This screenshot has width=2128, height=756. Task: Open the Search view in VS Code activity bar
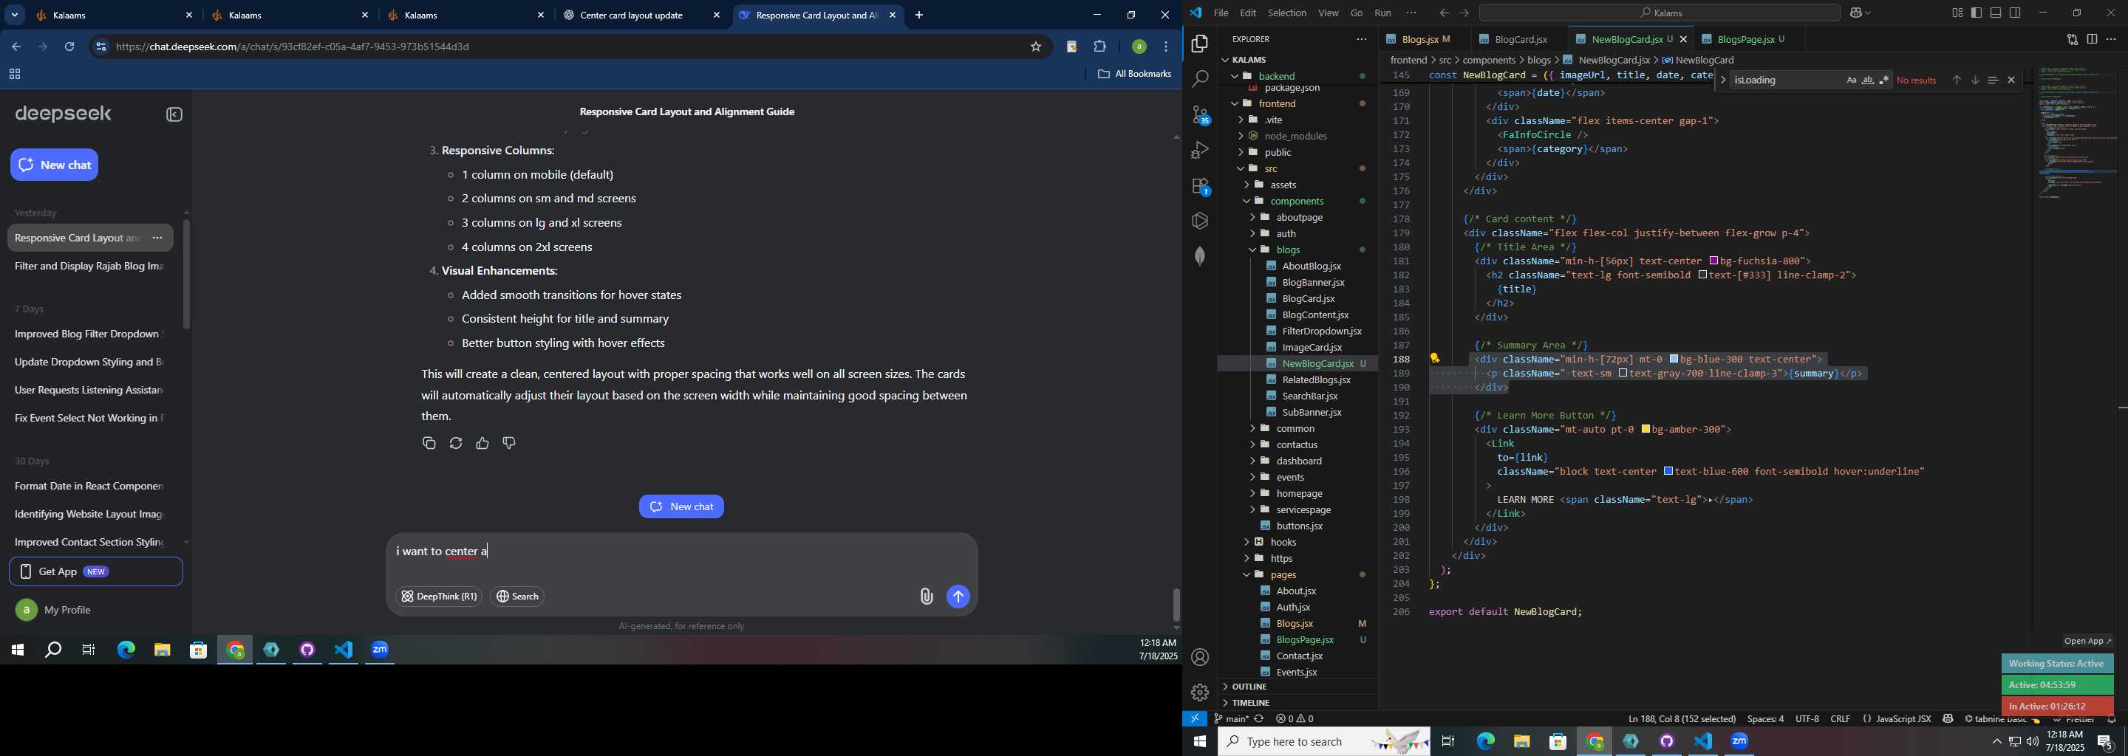coord(1200,79)
